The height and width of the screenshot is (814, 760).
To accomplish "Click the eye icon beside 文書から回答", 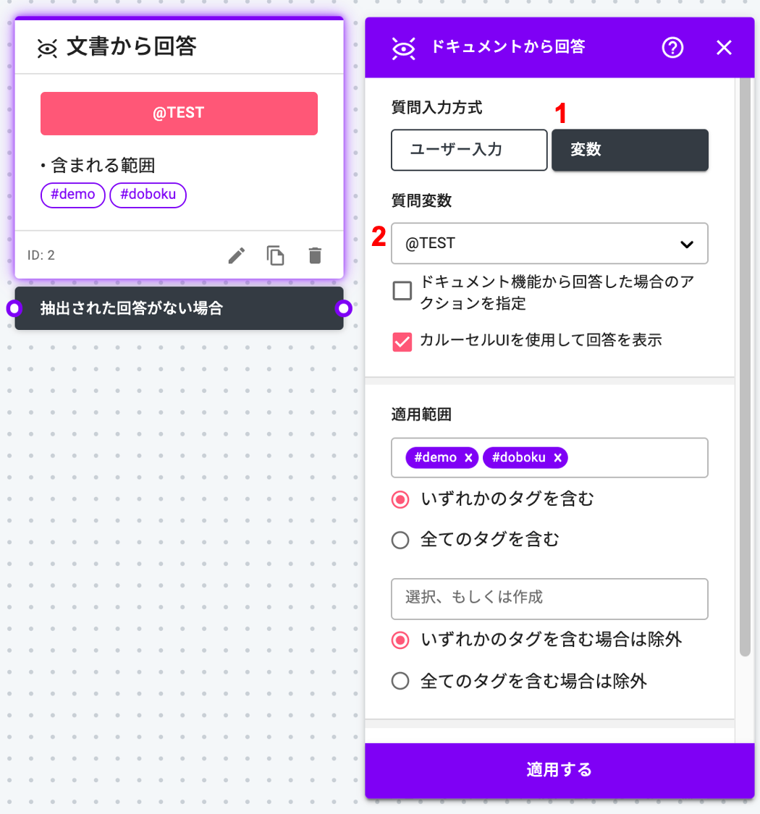I will 47,49.
